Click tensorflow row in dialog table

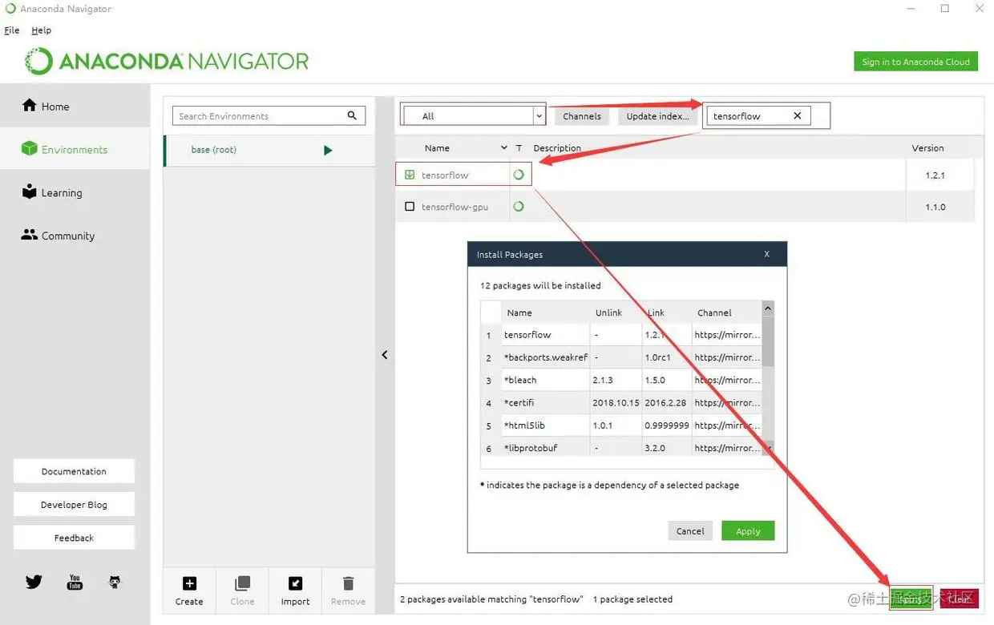tap(621, 335)
